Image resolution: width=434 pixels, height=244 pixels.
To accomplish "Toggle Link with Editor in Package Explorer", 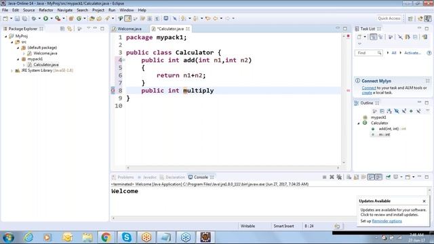I will point(69,28).
